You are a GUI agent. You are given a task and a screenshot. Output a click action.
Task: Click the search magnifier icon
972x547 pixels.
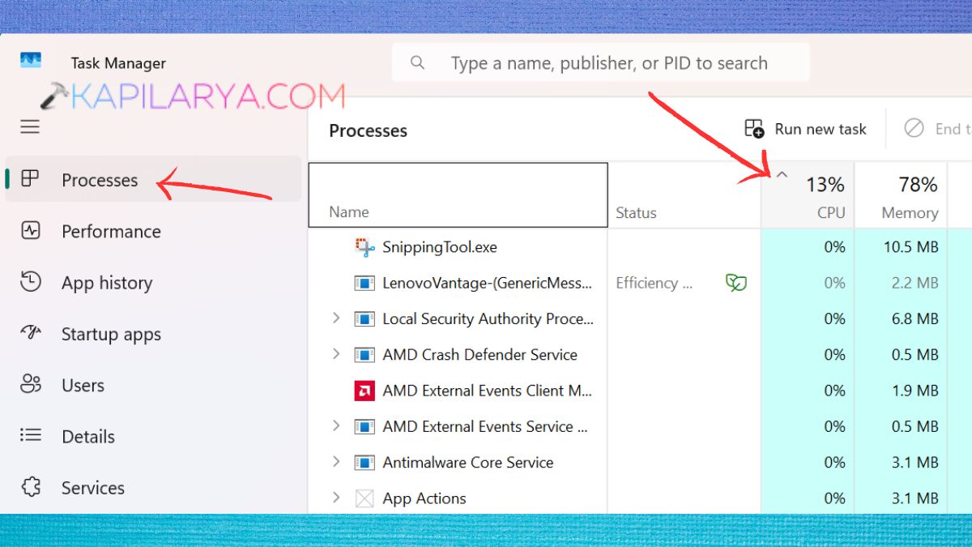pos(417,62)
